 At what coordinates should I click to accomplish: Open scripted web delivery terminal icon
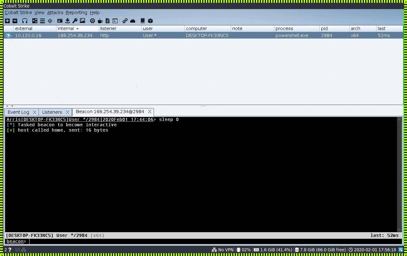pos(115,21)
